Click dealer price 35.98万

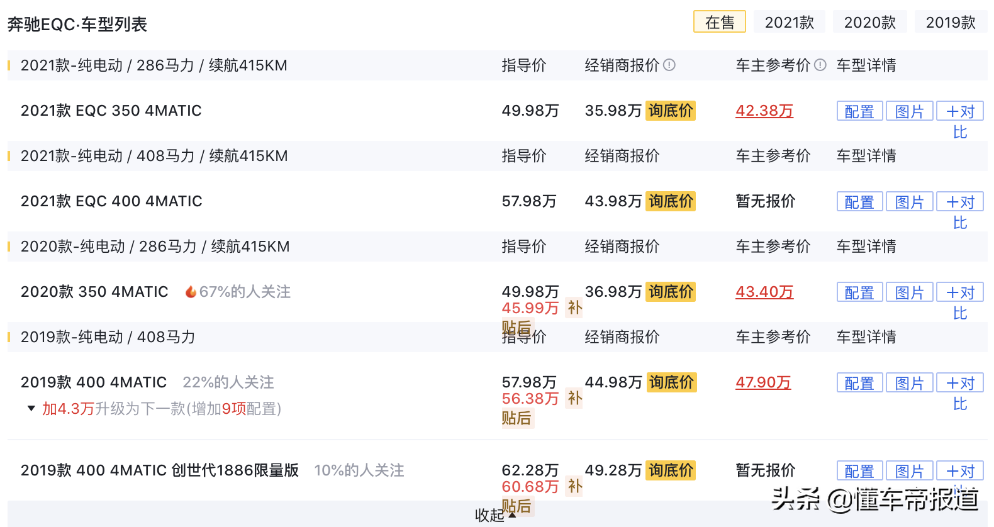point(613,111)
